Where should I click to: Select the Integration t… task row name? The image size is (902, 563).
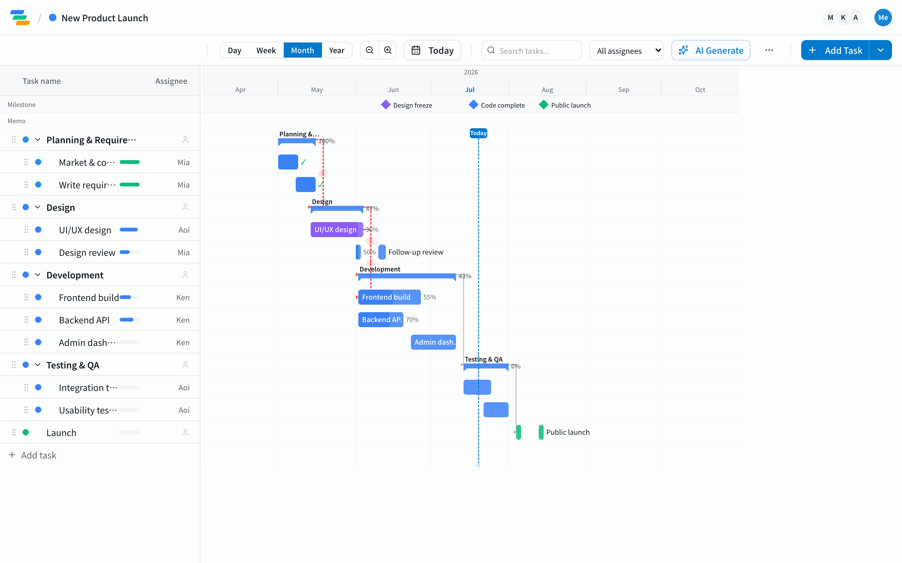click(88, 388)
